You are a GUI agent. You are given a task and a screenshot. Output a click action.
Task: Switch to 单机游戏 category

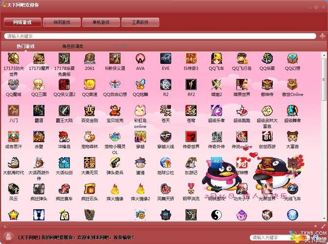click(x=101, y=22)
